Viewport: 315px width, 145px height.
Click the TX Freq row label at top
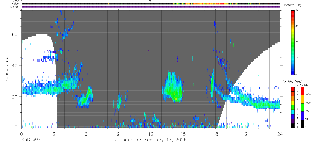pos(14,7)
